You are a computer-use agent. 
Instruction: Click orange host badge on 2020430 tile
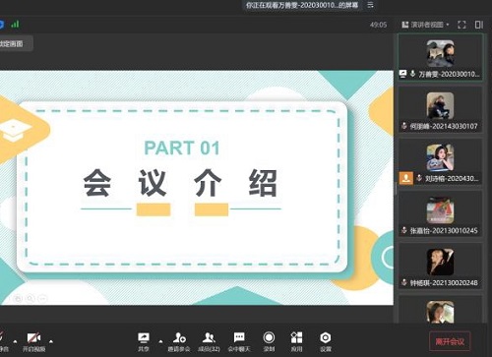tap(406, 178)
